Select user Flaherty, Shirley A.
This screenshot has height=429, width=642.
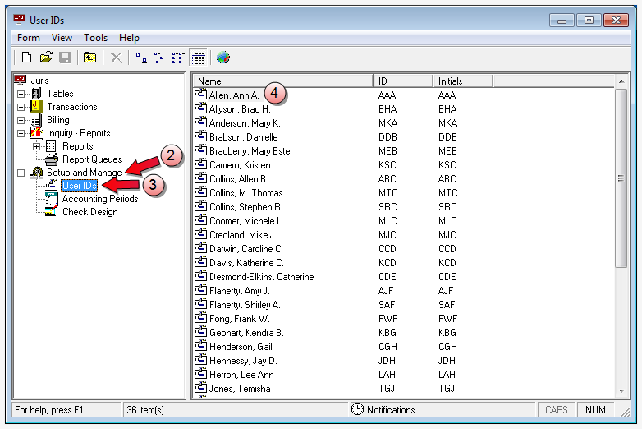tap(245, 304)
